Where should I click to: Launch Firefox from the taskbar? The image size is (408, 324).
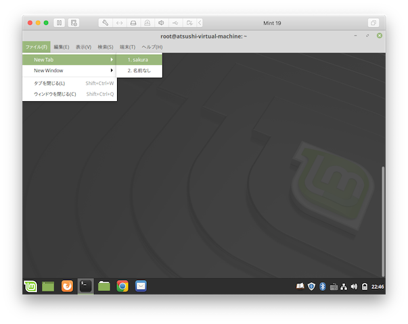pyautogui.click(x=67, y=286)
